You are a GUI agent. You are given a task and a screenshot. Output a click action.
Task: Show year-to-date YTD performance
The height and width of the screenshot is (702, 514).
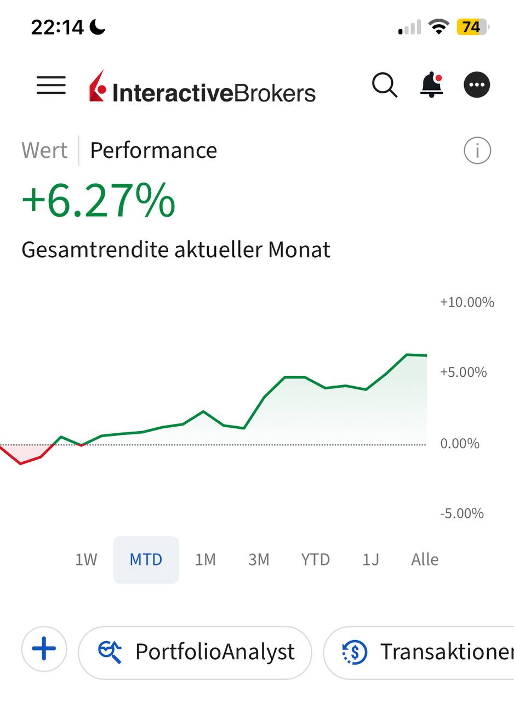(315, 559)
